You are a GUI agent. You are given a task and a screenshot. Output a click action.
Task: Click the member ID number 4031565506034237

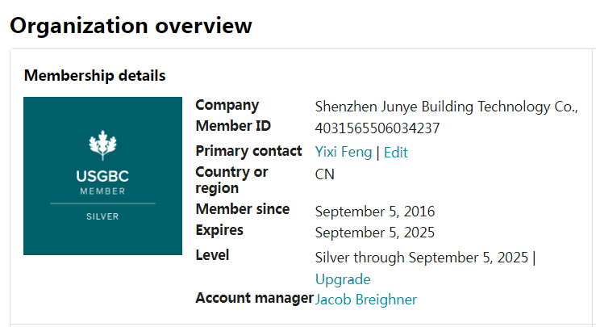(377, 128)
